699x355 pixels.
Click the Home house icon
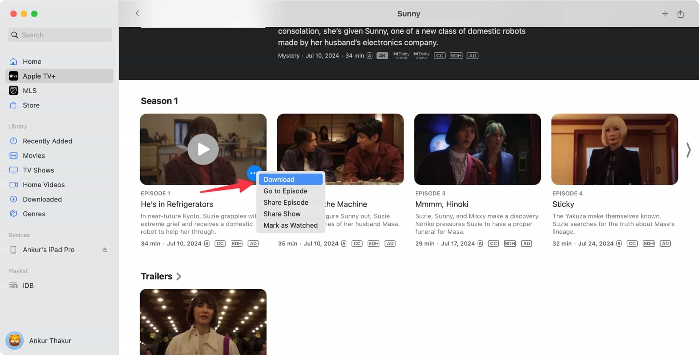tap(13, 61)
